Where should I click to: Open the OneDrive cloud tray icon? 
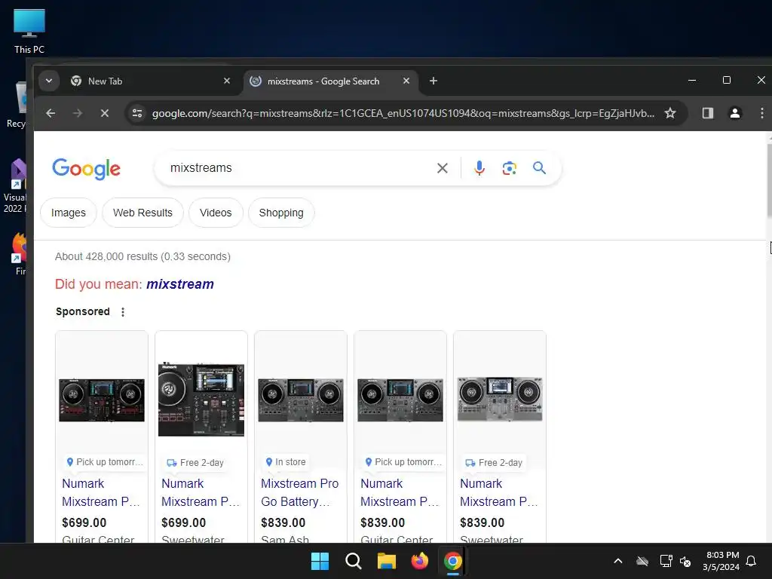pyautogui.click(x=642, y=561)
